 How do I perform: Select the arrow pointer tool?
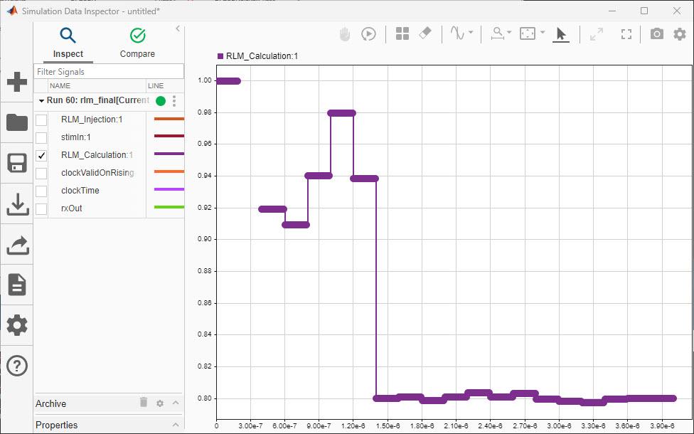coord(561,33)
